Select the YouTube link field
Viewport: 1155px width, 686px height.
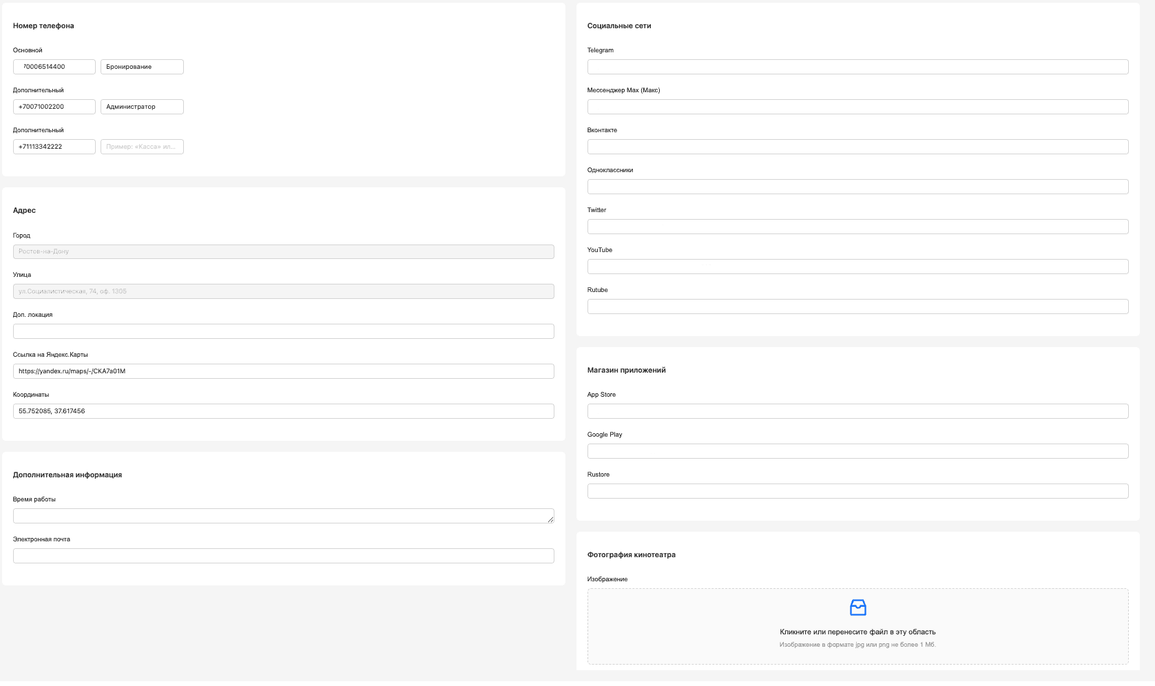click(857, 267)
